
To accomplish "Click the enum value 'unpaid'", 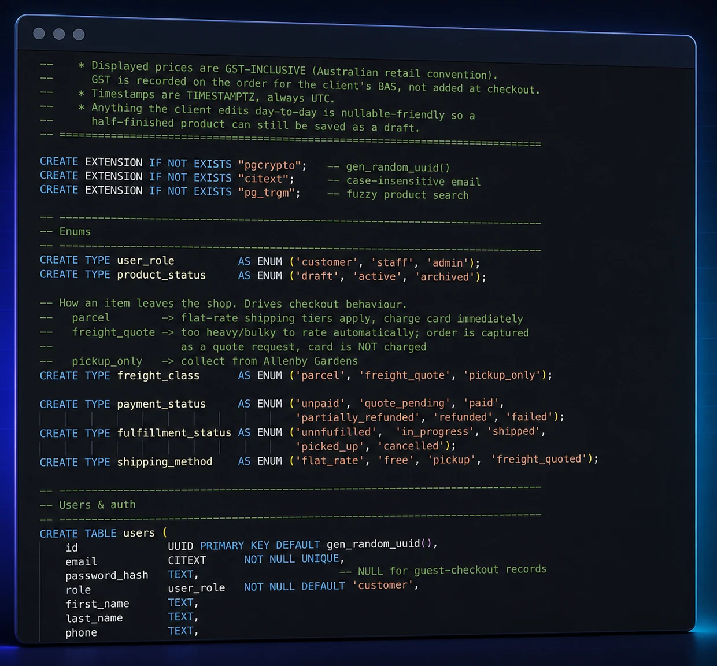I will point(321,404).
